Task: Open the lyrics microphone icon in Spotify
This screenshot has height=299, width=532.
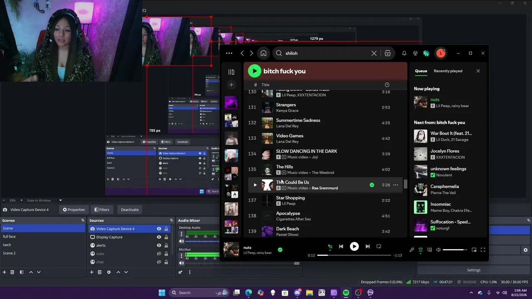Action: click(411, 250)
